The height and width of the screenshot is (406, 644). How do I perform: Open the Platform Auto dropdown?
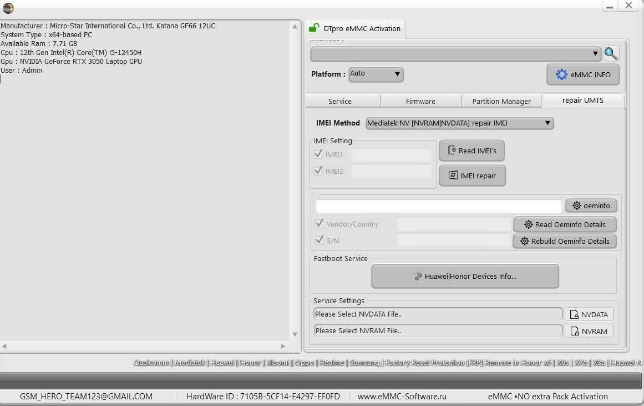[x=376, y=74]
